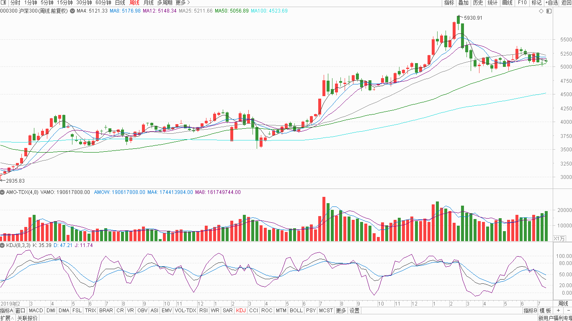Add stock via +自选 button
This screenshot has height=321, width=572.
tap(551, 3)
